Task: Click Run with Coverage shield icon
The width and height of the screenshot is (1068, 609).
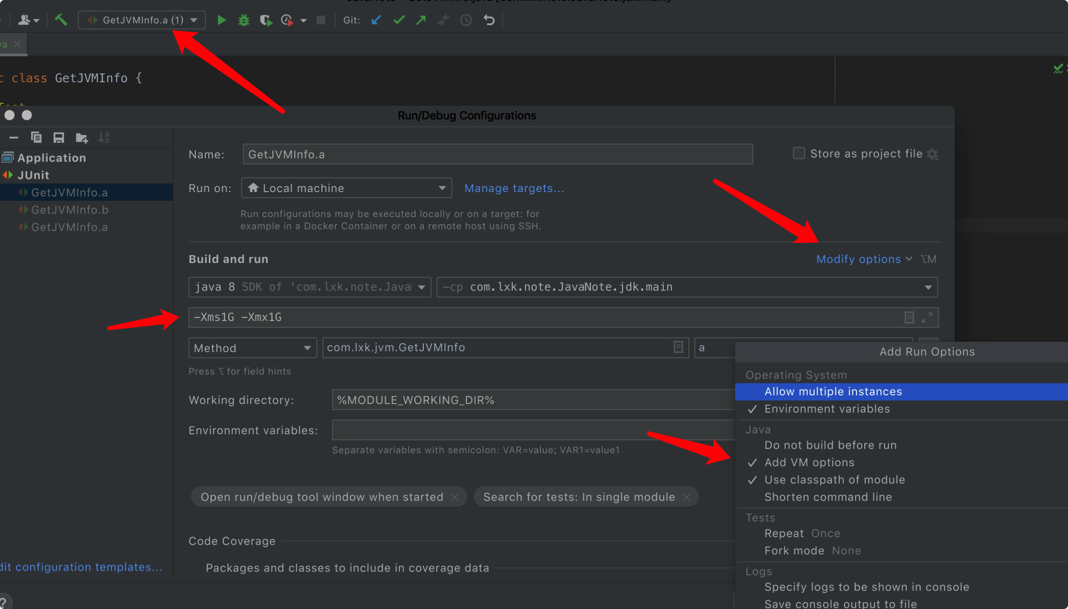Action: point(266,20)
